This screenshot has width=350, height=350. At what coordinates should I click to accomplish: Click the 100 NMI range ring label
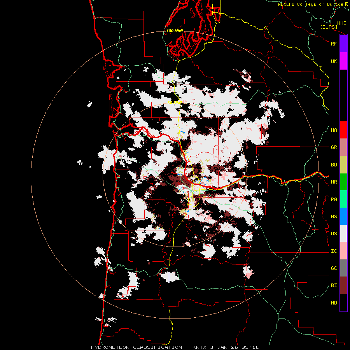pyautogui.click(x=175, y=31)
